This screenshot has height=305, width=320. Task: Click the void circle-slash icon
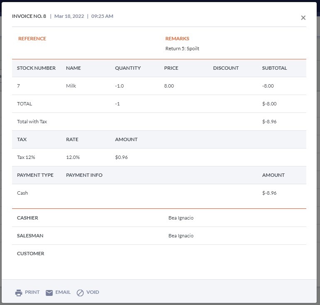pyautogui.click(x=80, y=293)
